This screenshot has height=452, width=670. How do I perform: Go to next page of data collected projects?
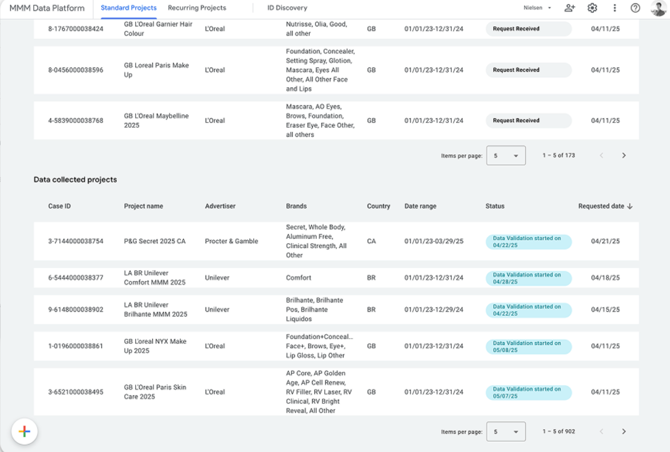[x=624, y=431]
